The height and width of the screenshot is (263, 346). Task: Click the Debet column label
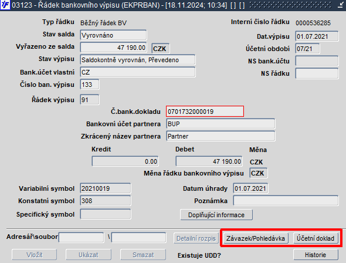pos(185,149)
